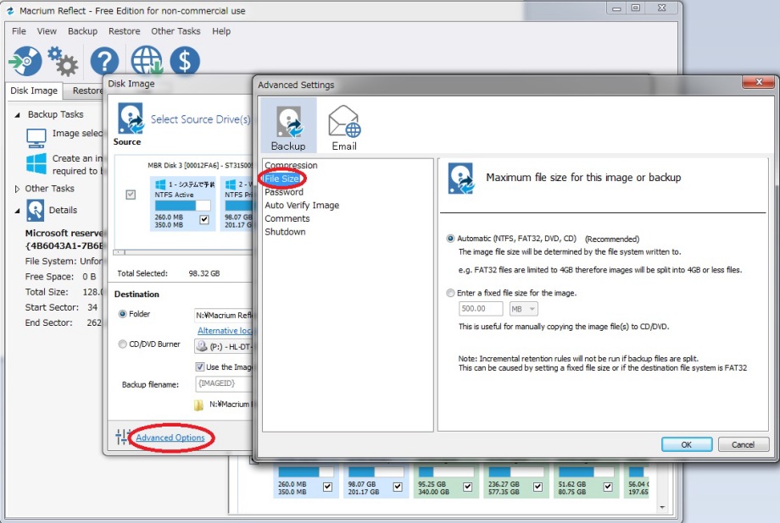Click the dollar sign purchase icon

(x=185, y=61)
